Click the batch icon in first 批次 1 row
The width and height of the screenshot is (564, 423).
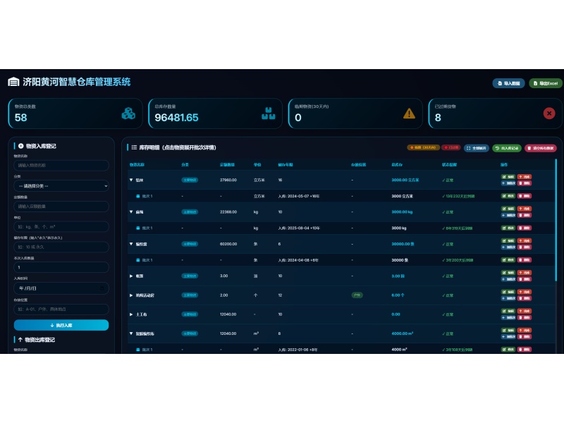pyautogui.click(x=137, y=196)
